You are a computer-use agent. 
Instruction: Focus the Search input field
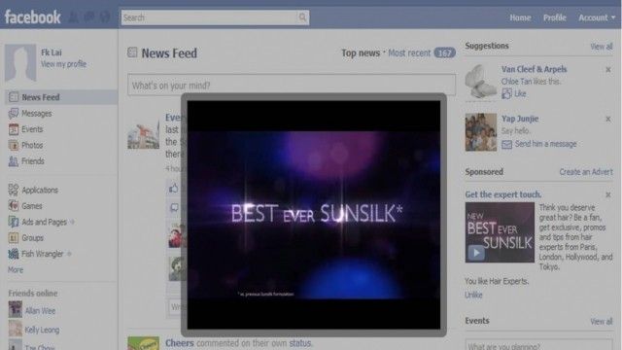(210, 17)
